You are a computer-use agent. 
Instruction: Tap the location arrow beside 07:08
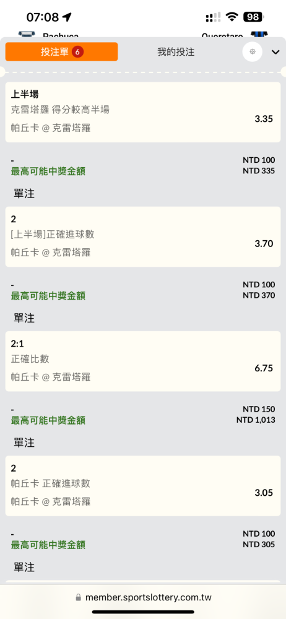67,17
